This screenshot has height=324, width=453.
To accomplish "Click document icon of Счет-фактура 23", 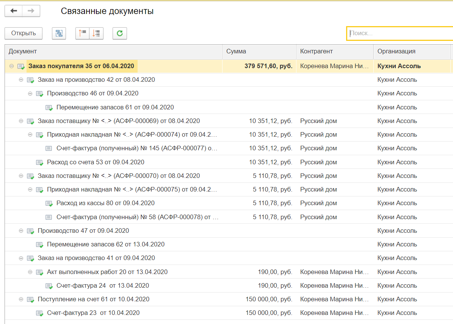I will [39, 313].
